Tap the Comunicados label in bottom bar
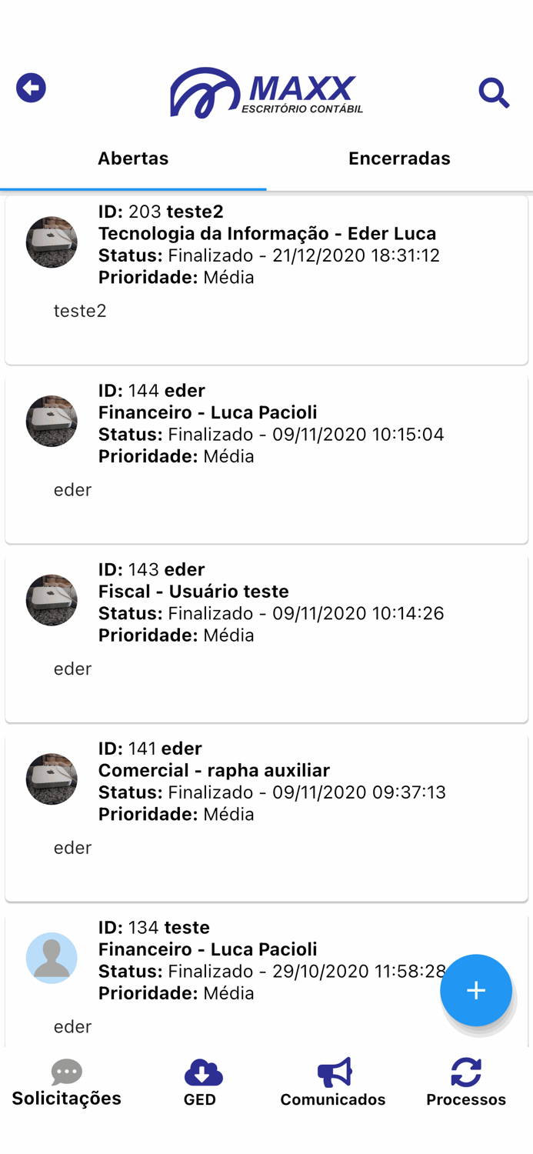Viewport: 533px width, 1154px height. click(332, 1099)
